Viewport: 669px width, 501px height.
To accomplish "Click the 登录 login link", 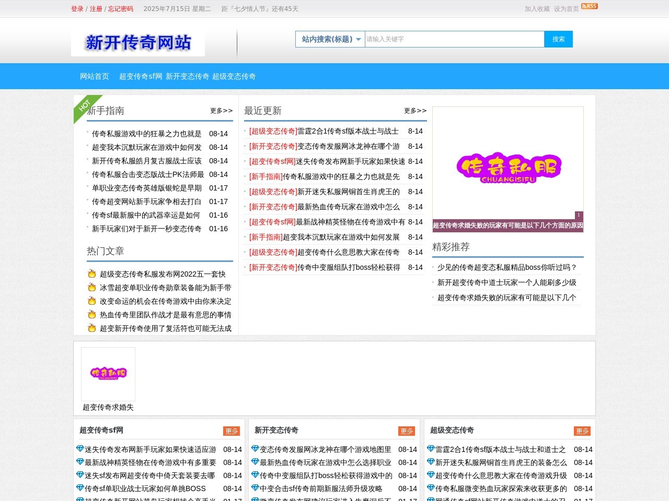I will click(x=77, y=9).
